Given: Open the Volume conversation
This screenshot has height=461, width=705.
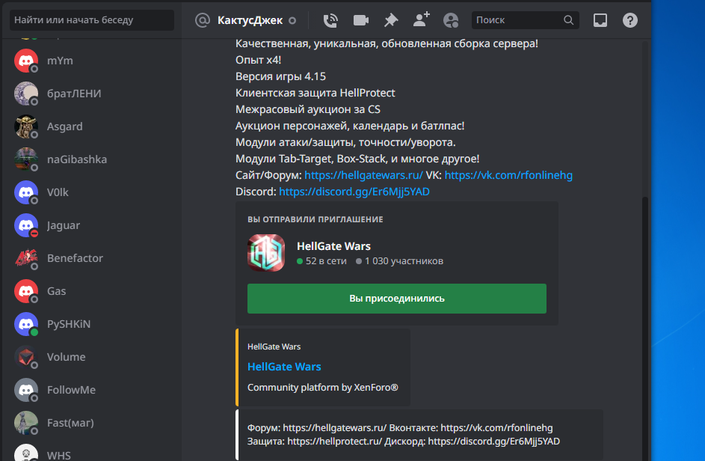Looking at the screenshot, I should point(92,357).
